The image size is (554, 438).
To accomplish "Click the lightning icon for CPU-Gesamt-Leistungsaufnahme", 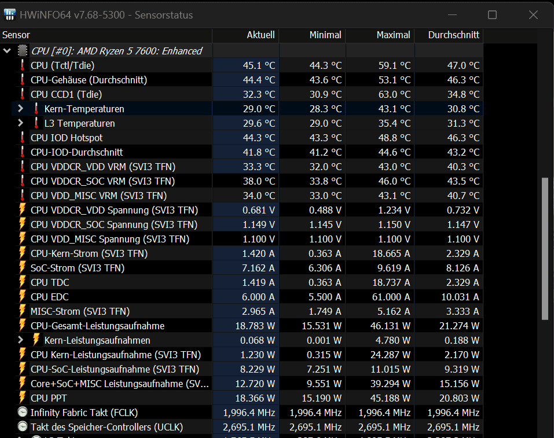I will pyautogui.click(x=23, y=326).
